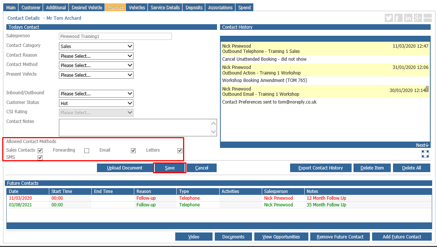Screen dimensions: 437x247
Task: Click the '12 Month Follow Up' note
Action: 326,198
